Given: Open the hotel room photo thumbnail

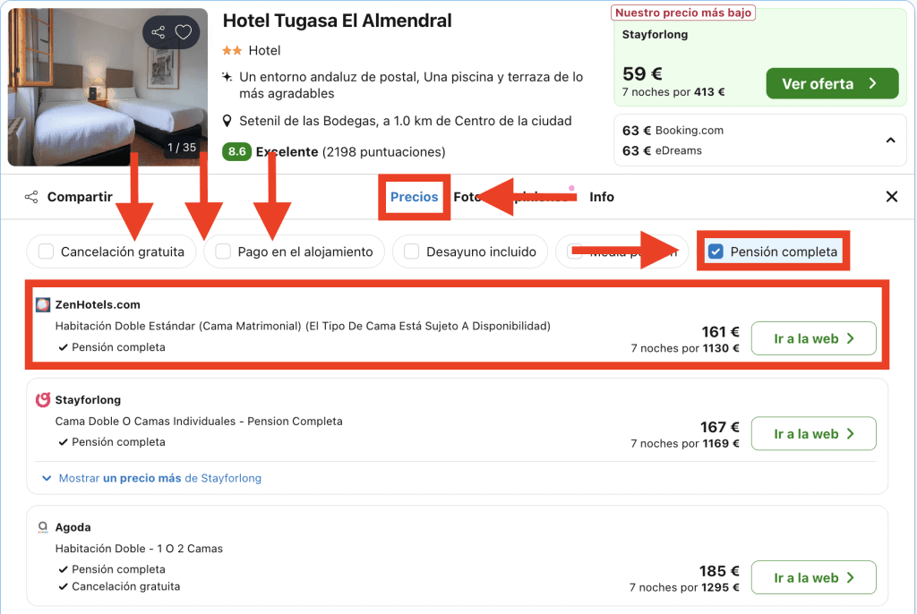Looking at the screenshot, I should 107,87.
